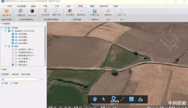Click the 高程 1212.90米 status readout
Screen dimensions: 188x108
[109, 107]
